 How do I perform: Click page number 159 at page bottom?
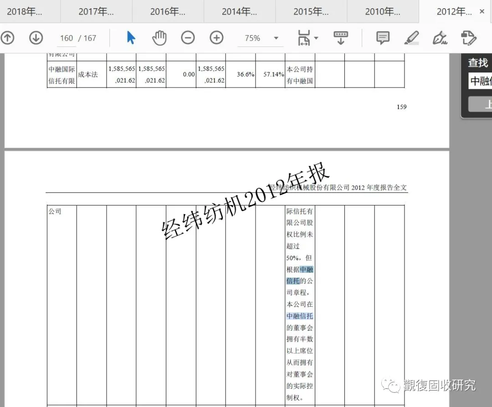pos(402,107)
